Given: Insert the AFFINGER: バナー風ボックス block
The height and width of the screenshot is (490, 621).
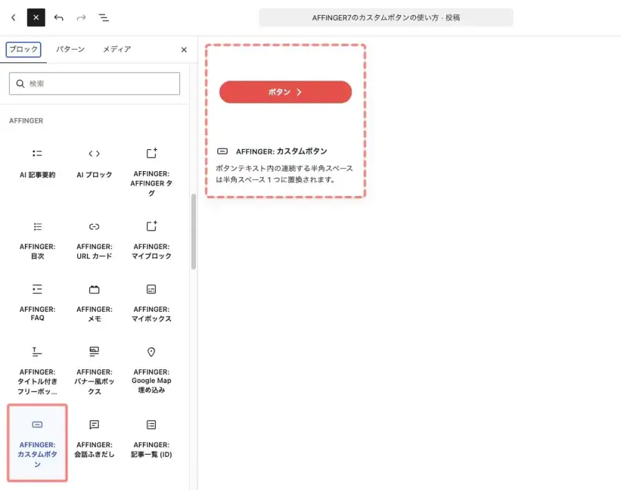Looking at the screenshot, I should point(95,371).
